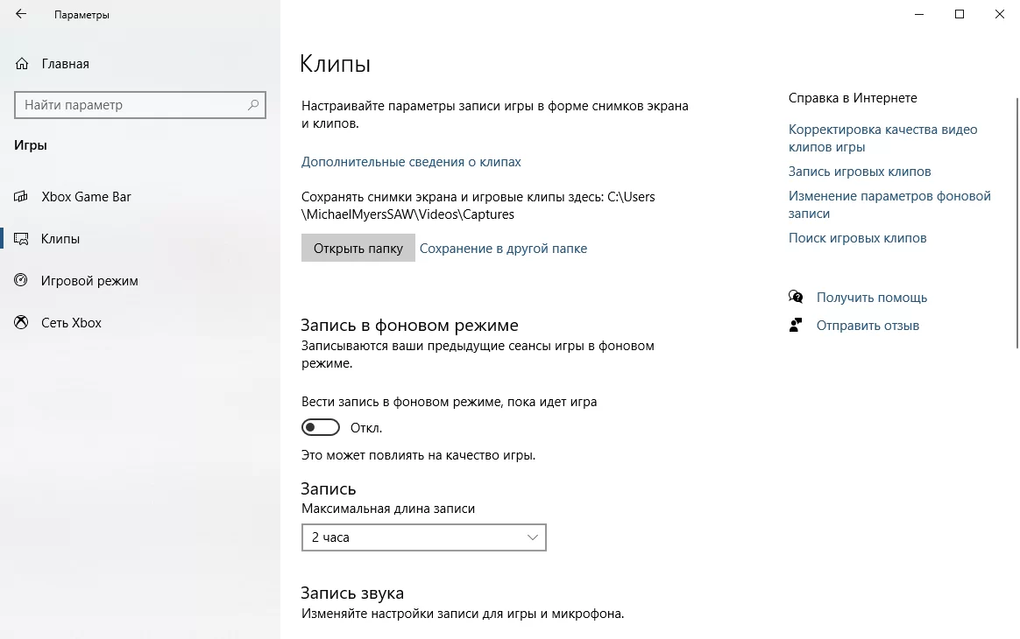Viewport: 1020px width, 639px height.
Task: Click the vertical scrollbar on the right
Action: pos(1016,219)
